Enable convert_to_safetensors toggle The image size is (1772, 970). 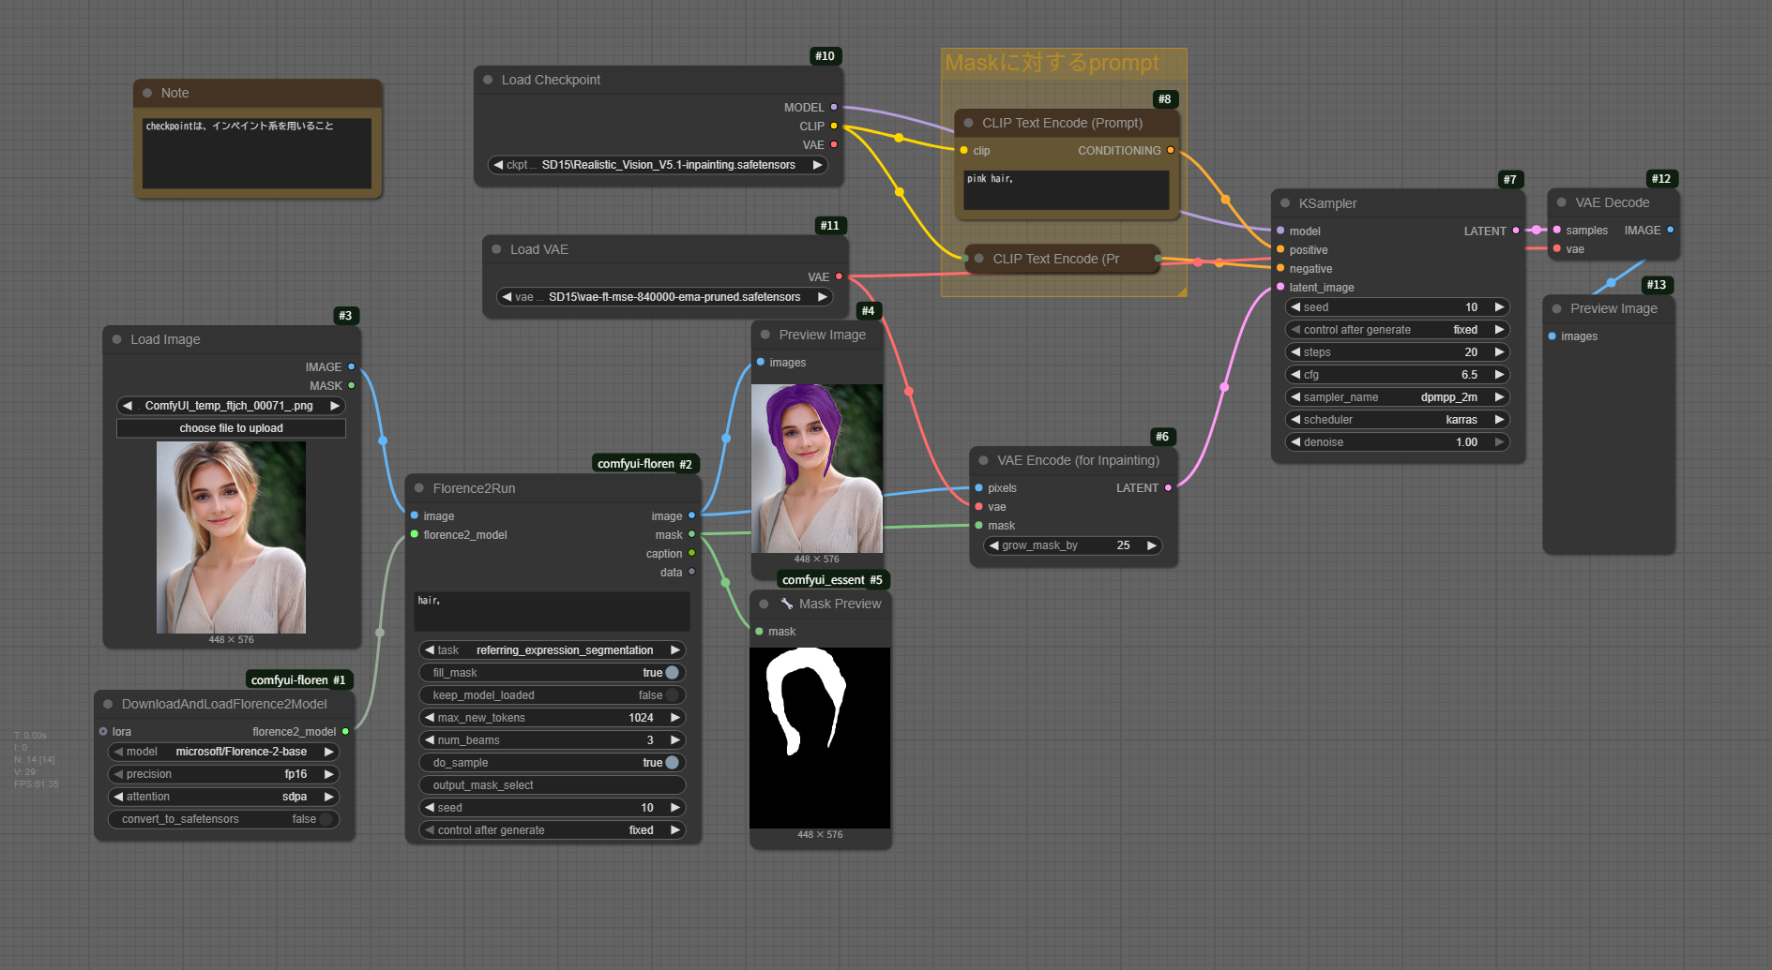(326, 819)
